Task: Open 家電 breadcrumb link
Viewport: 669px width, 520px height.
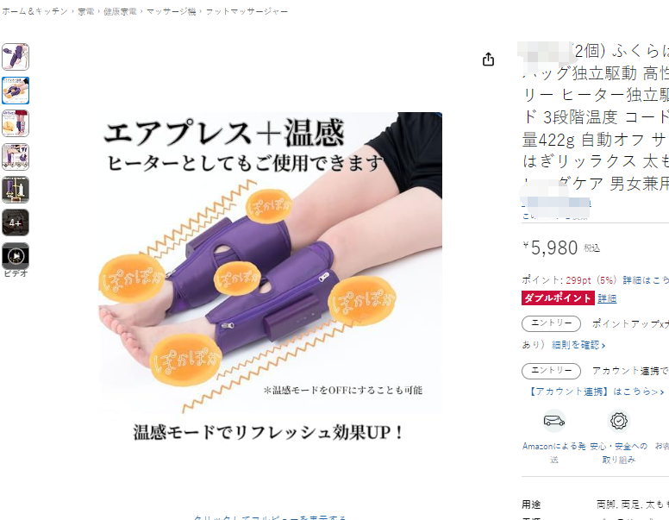Action: pyautogui.click(x=85, y=11)
